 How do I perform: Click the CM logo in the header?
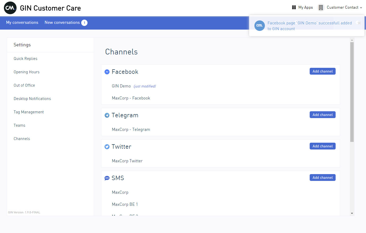(10, 8)
